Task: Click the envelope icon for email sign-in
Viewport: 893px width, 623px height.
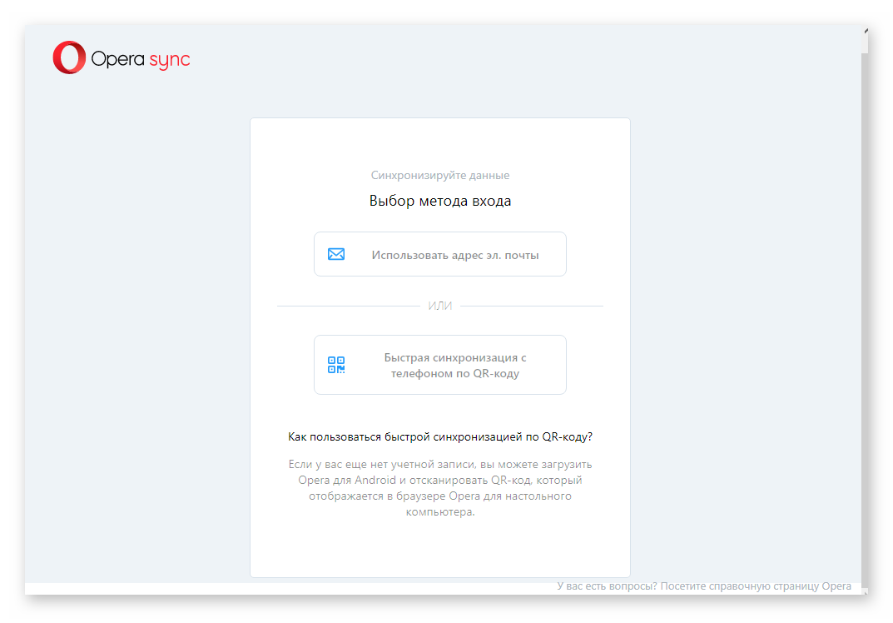Action: point(336,254)
